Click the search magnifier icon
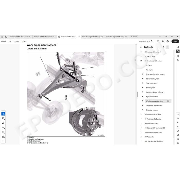This screenshot has height=180, width=180. 152,41
